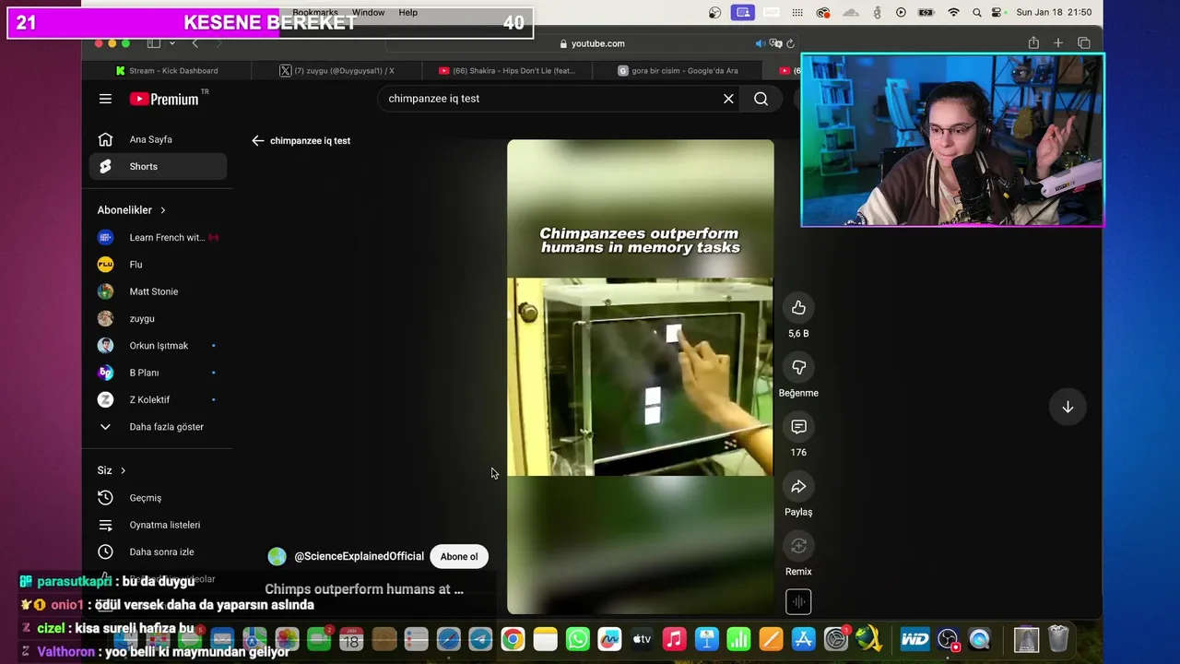Open Learn French subscription channel
1180x664 pixels.
(x=158, y=237)
